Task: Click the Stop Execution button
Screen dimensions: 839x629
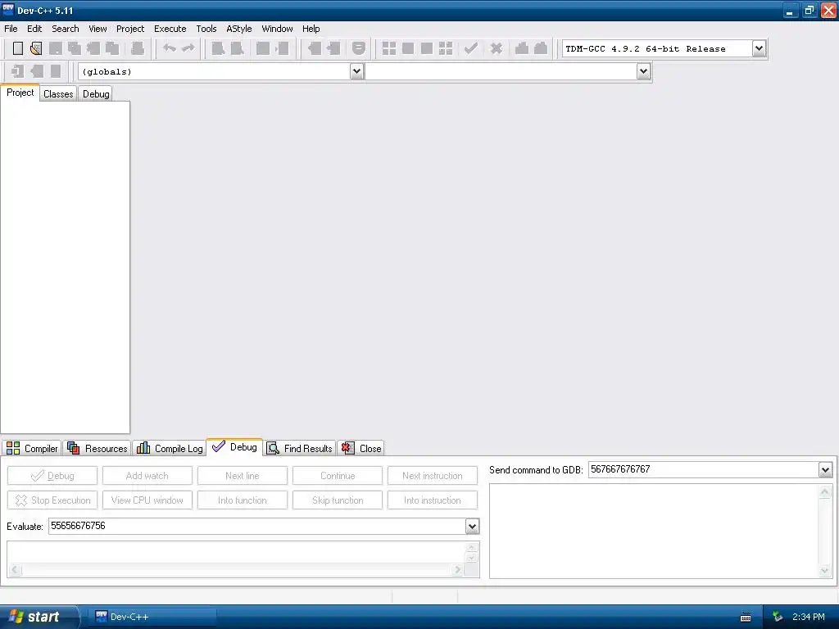Action: click(x=52, y=500)
